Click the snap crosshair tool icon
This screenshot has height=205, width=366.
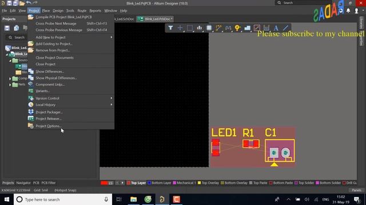(x=180, y=28)
